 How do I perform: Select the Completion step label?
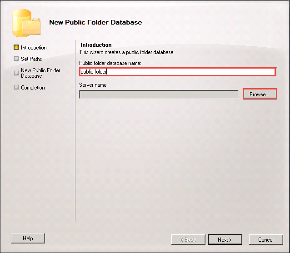33,88
